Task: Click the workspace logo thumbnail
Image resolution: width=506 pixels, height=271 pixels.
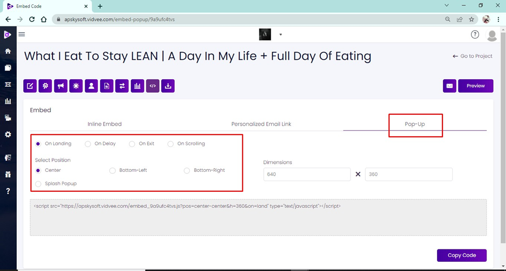Action: [x=265, y=34]
